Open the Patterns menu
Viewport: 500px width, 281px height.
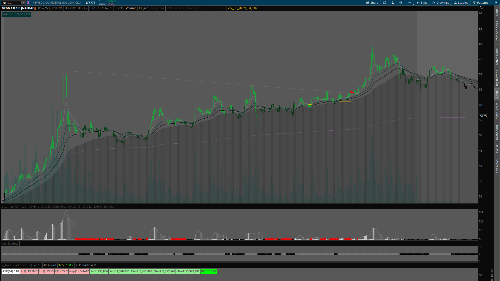coord(481,3)
